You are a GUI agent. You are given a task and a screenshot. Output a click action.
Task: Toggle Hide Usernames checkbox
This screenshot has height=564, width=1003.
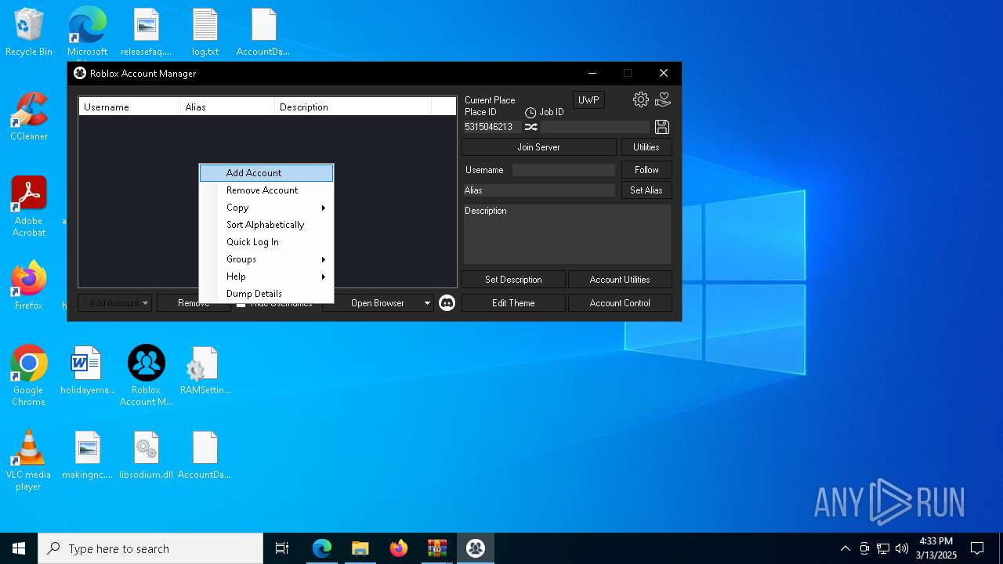[241, 303]
